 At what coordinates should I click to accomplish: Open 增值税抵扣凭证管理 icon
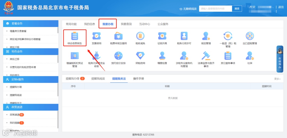click(x=74, y=56)
